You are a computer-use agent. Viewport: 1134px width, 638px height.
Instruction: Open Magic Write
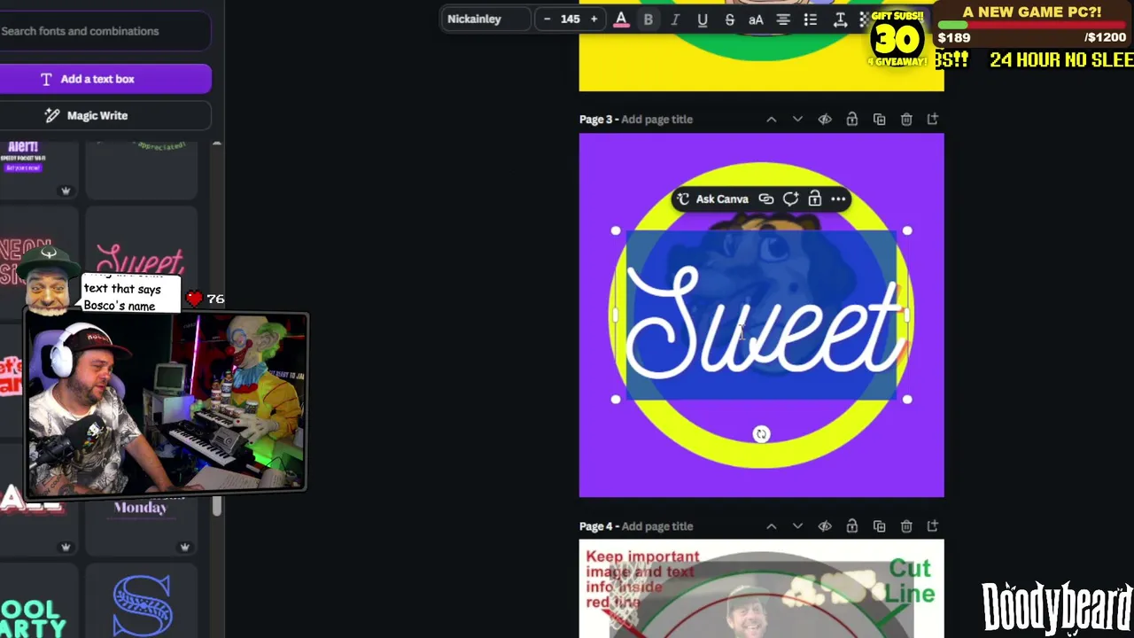coord(105,115)
